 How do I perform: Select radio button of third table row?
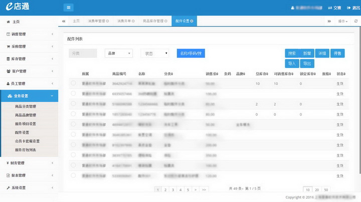[73, 104]
